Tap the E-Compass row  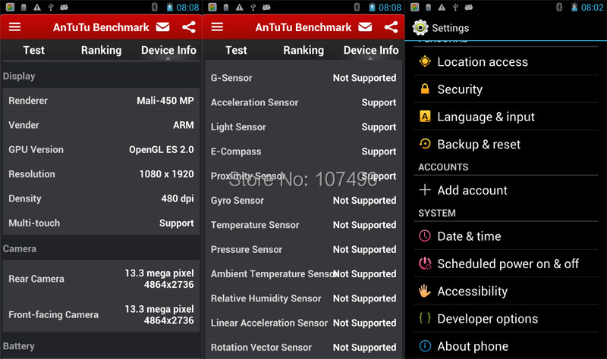pos(303,151)
